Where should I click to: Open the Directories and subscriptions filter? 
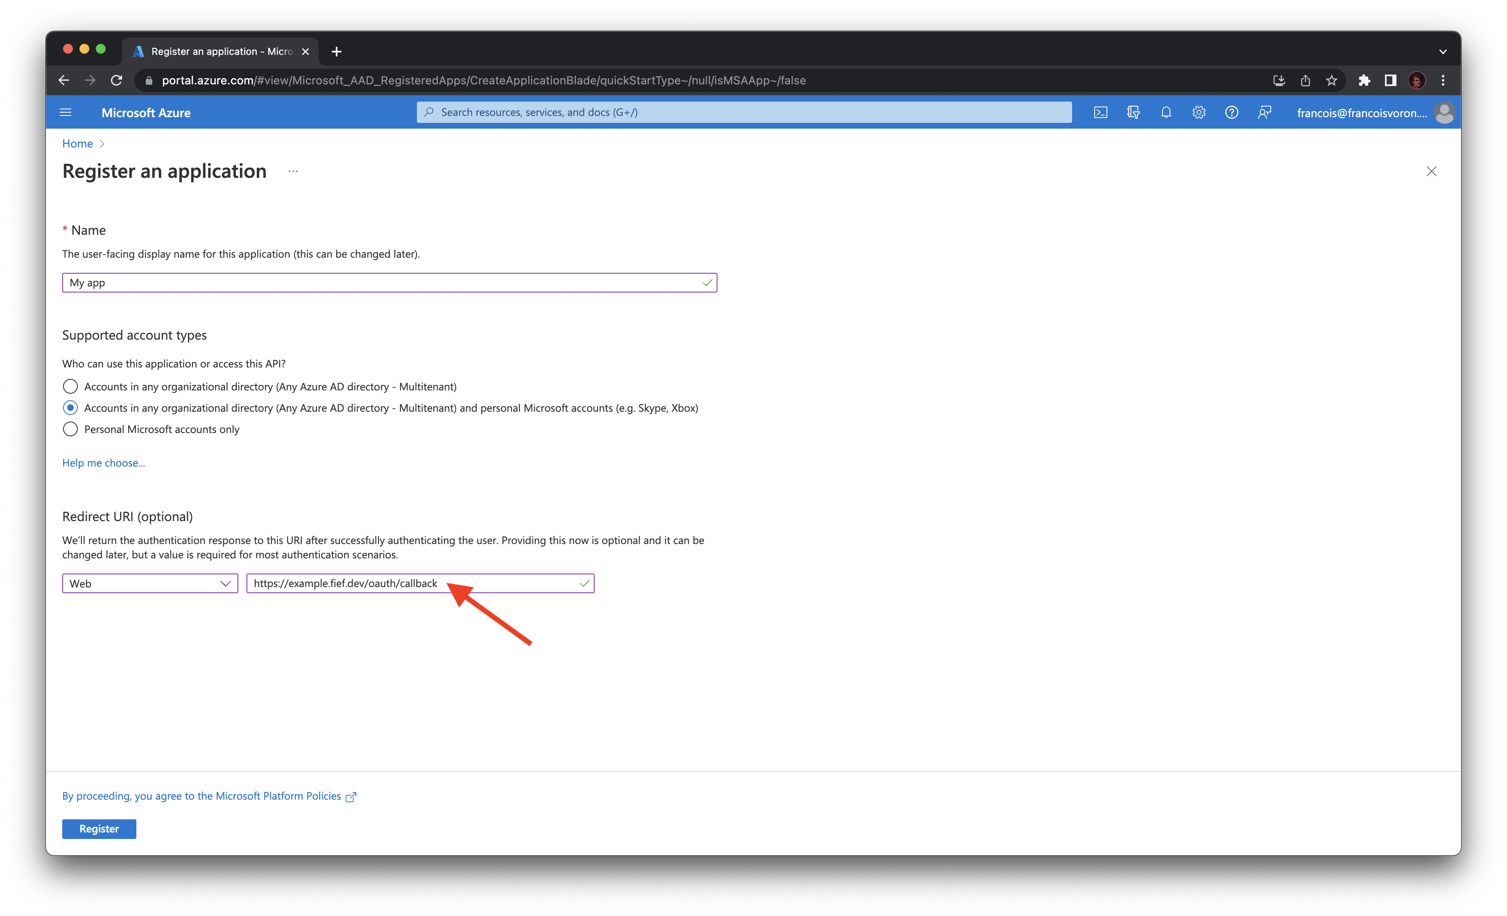(1133, 112)
